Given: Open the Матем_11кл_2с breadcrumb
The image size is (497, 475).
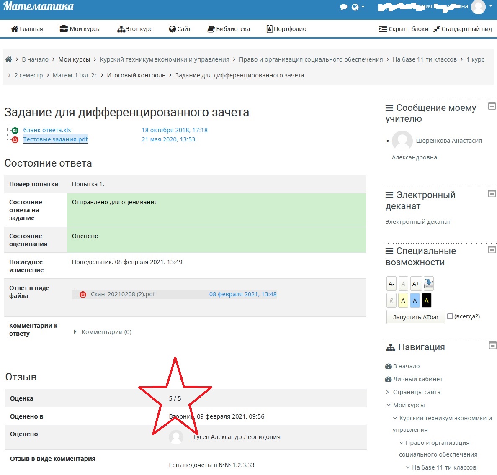Looking at the screenshot, I should point(75,75).
